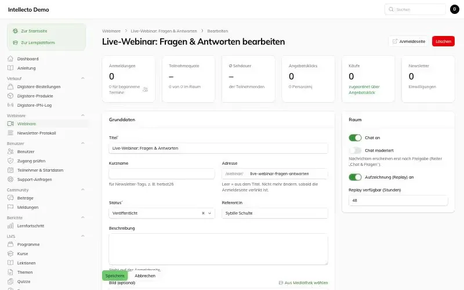Click the Zur Lernplattform icon

16,42
